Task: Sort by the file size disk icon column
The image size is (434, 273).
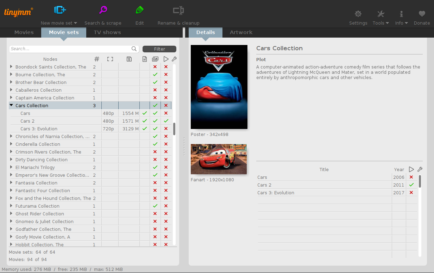Action: [x=129, y=59]
